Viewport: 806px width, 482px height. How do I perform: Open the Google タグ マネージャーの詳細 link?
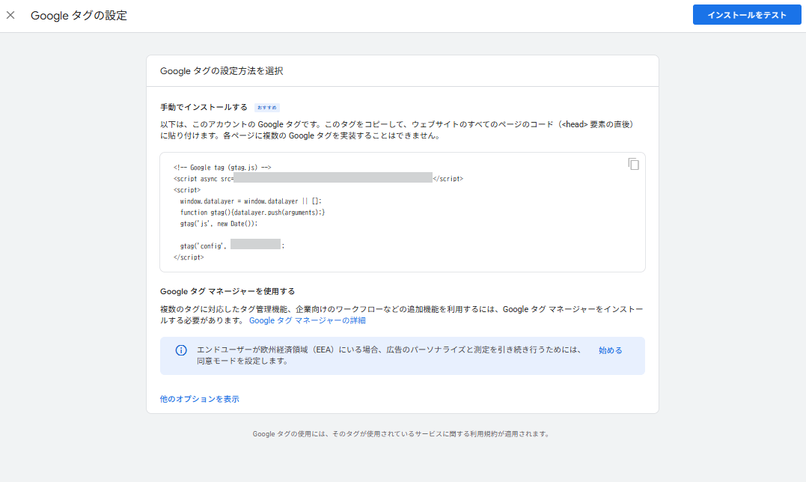[309, 320]
